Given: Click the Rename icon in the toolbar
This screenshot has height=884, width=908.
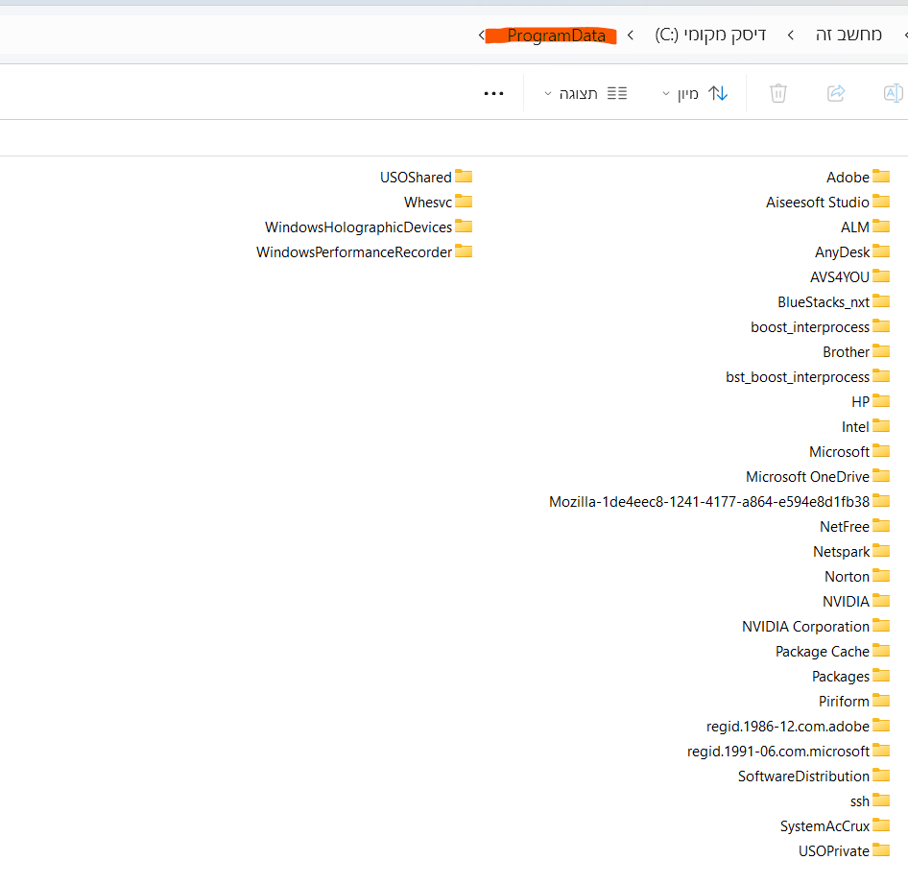Looking at the screenshot, I should 893,93.
